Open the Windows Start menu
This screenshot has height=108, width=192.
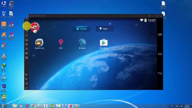(2, 106)
